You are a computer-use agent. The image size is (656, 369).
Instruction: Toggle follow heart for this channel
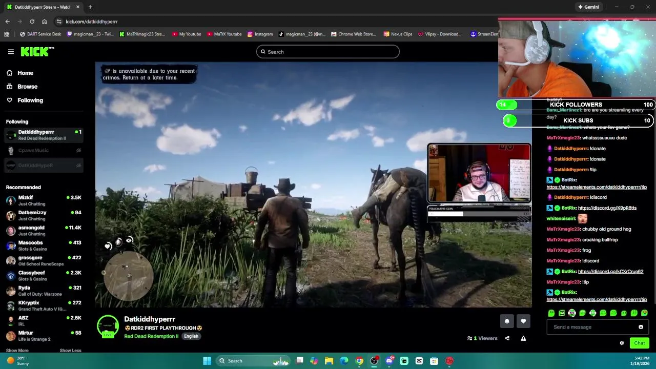point(523,321)
